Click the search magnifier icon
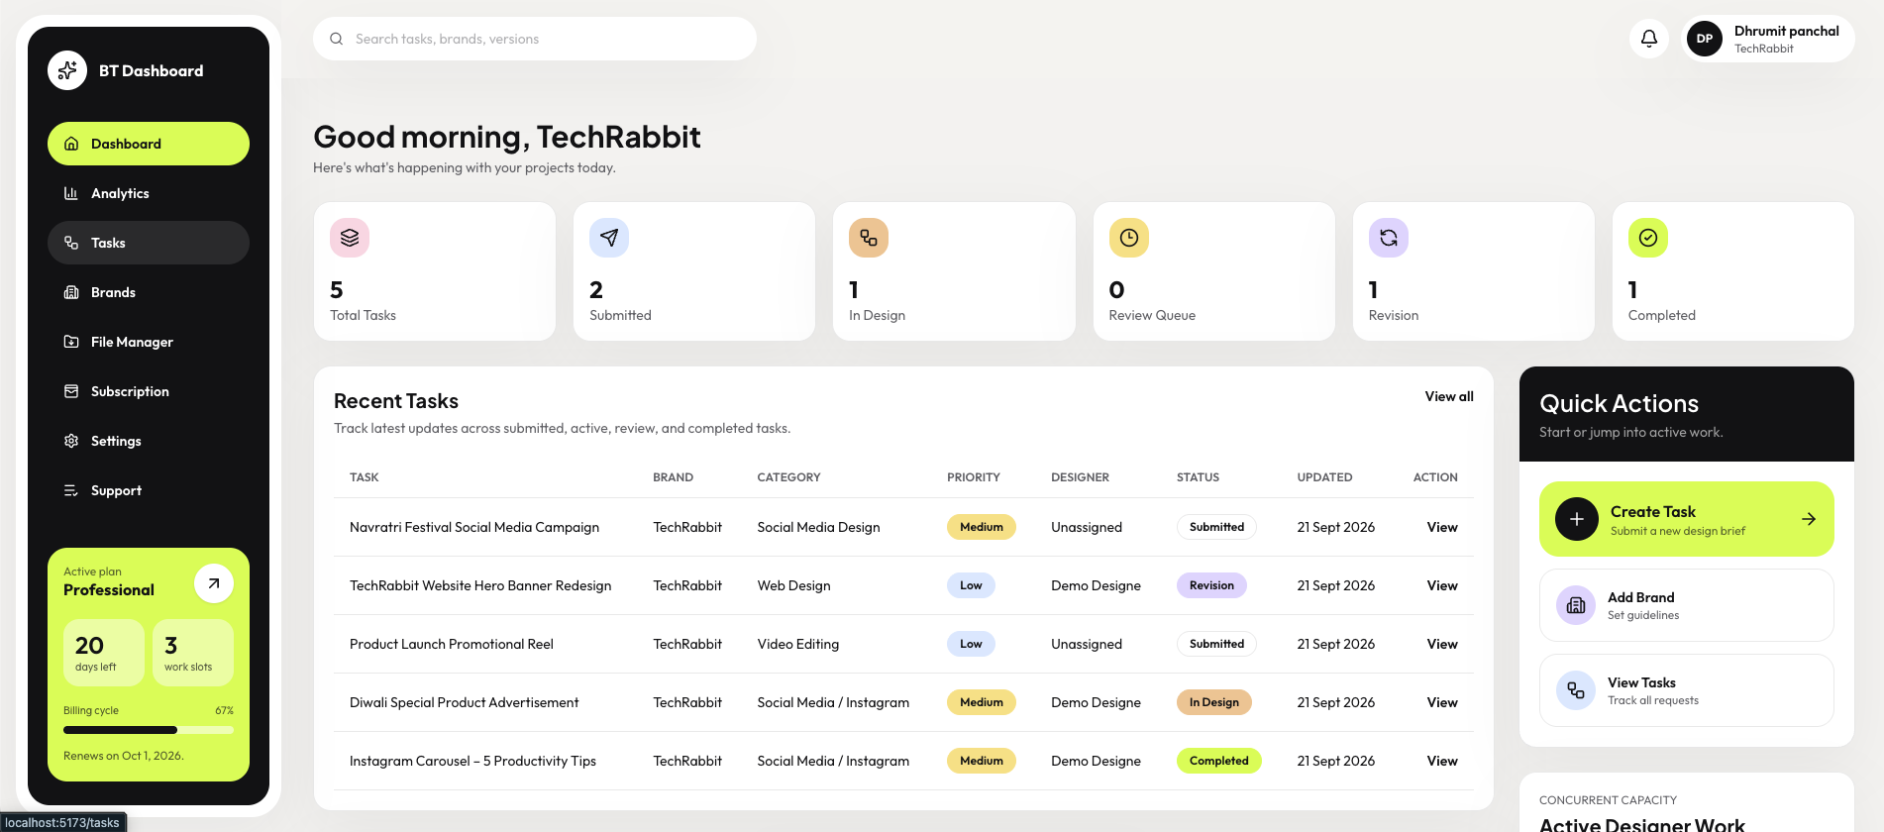Screen dimensions: 1884x832 pyautogui.click(x=337, y=39)
